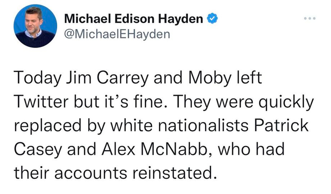Click the word "Today" starting the tweet
This screenshot has width=331, height=194.
tap(38, 78)
